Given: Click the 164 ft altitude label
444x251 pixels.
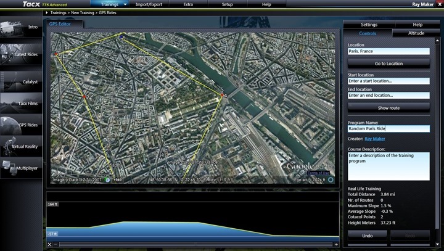Looking at the screenshot, I should 52,204.
